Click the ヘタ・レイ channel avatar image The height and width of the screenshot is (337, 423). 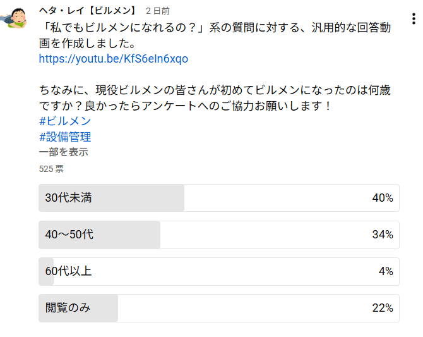pos(17,17)
